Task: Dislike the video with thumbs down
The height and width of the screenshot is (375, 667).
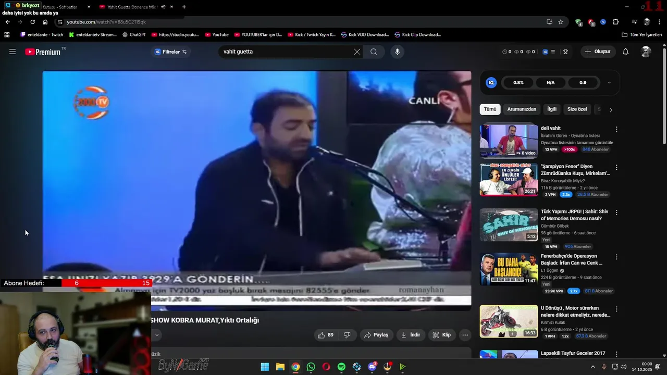Action: [347, 335]
